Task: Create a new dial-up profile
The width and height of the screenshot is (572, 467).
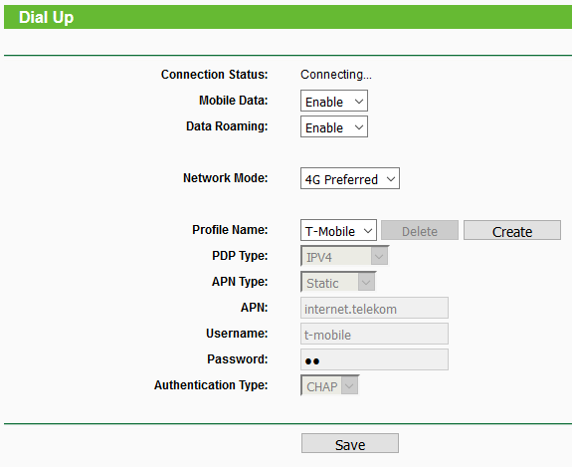Action: click(x=512, y=230)
